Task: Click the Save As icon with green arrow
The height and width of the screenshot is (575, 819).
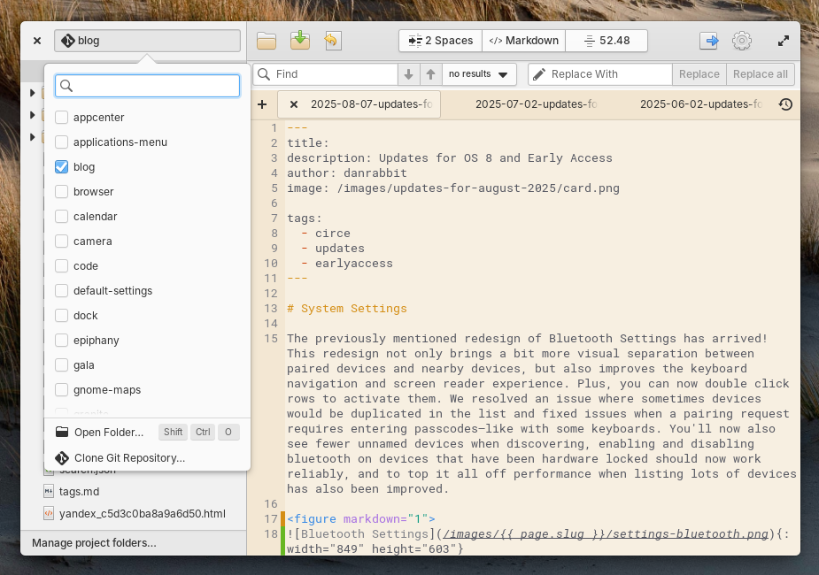Action: (300, 41)
